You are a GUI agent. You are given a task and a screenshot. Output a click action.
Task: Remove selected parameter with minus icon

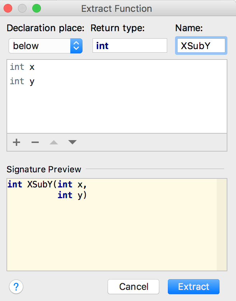coord(35,142)
